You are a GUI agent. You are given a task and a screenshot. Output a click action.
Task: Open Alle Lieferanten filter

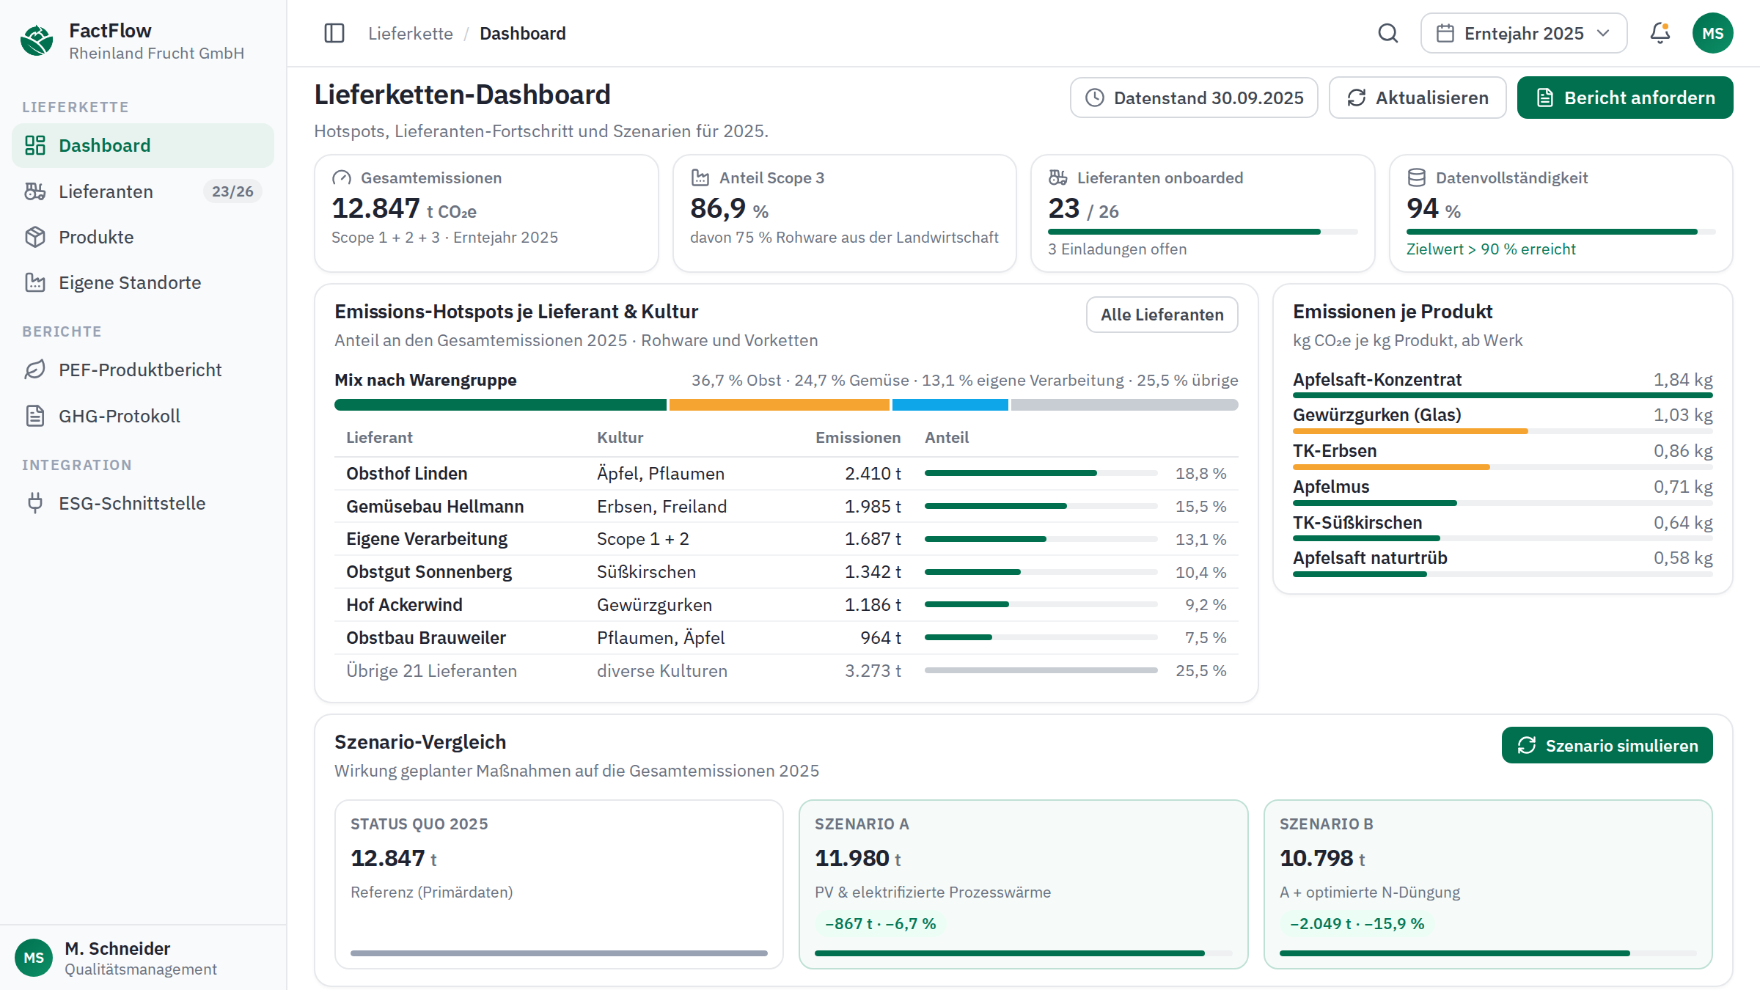1162,315
